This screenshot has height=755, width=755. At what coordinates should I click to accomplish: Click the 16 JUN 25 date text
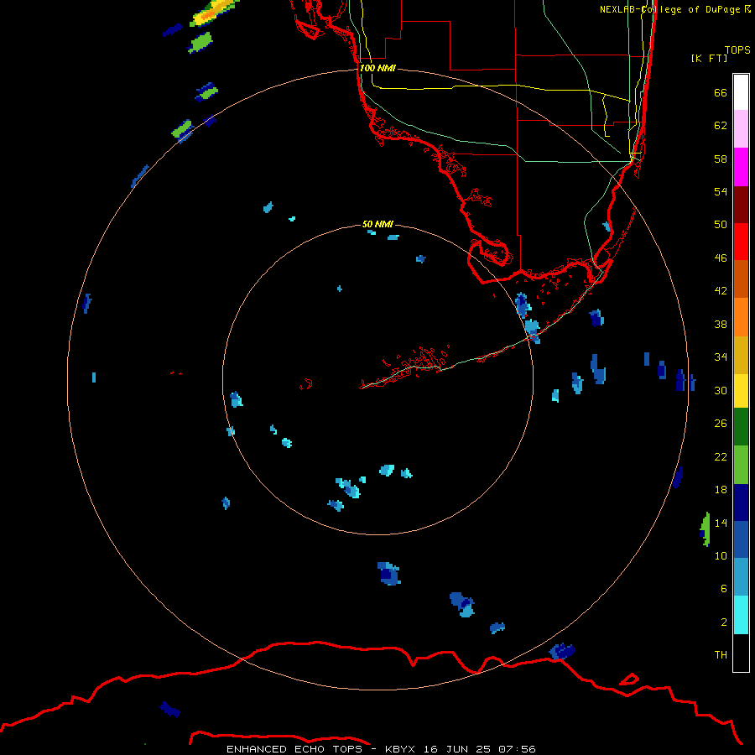click(x=457, y=749)
